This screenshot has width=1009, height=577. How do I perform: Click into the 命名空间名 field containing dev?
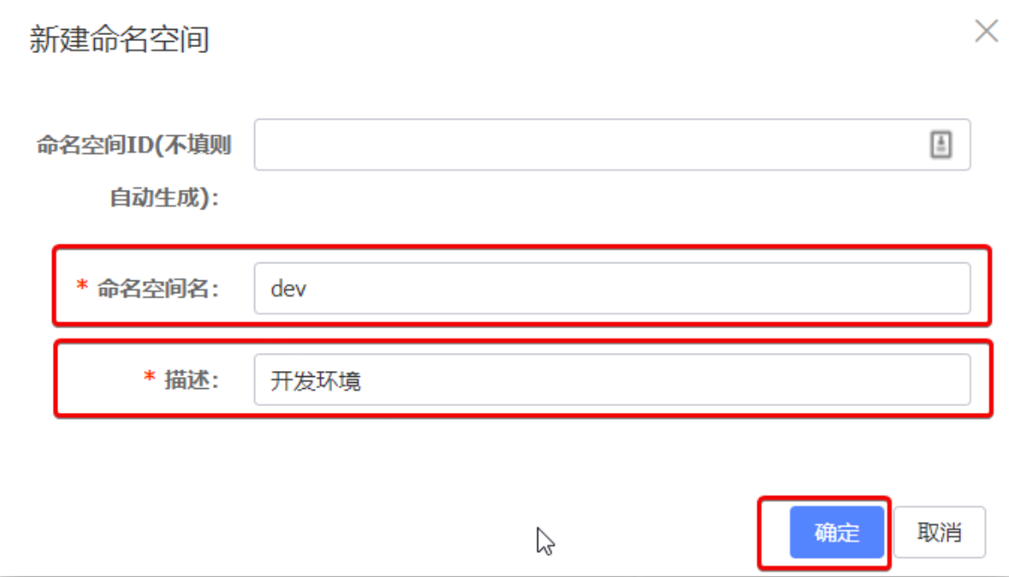point(612,288)
